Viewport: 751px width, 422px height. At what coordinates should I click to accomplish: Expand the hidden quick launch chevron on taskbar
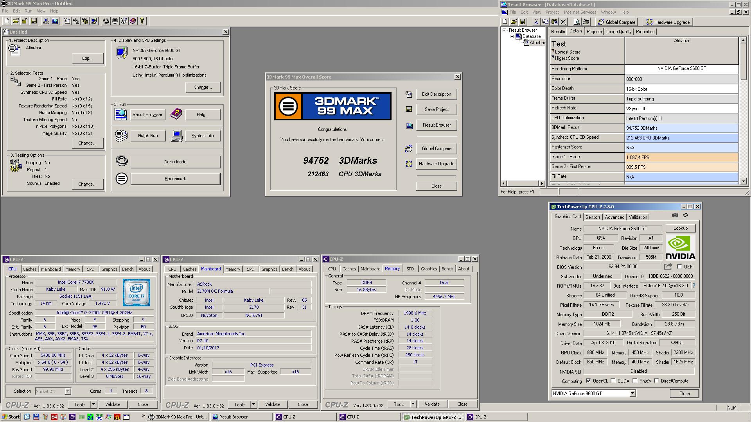[x=143, y=417]
